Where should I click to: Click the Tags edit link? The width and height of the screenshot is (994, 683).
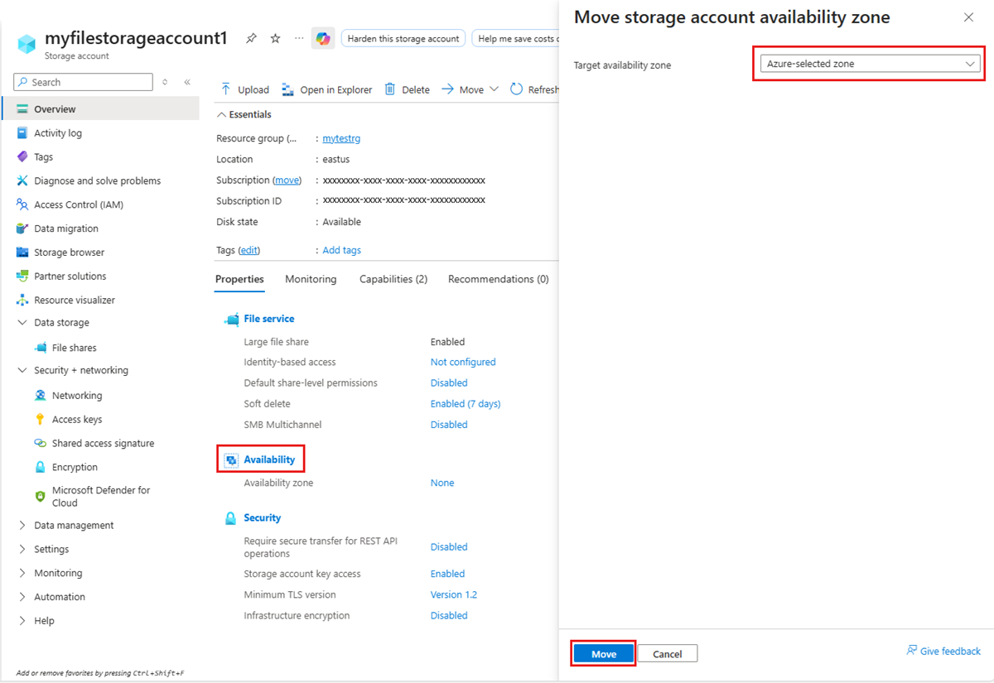tap(248, 250)
